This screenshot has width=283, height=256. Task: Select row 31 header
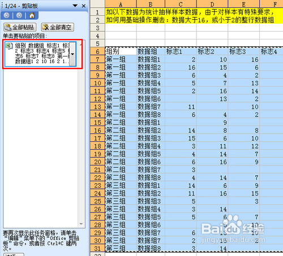pos(97,248)
